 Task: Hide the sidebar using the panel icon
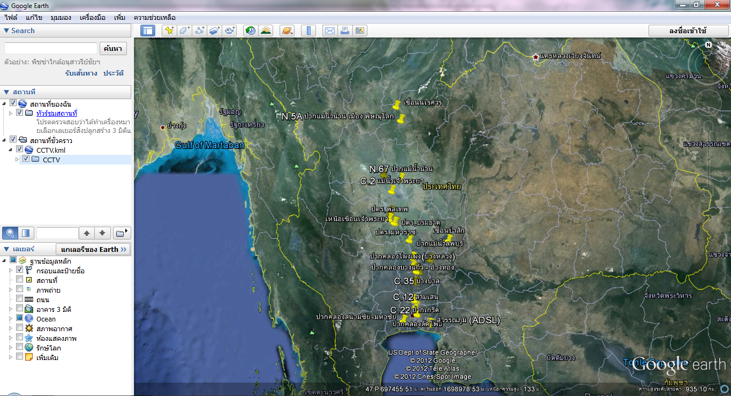point(149,31)
